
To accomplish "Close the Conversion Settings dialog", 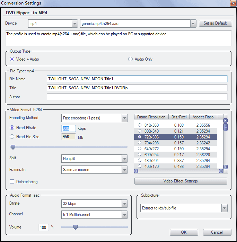I will pos(233,3).
